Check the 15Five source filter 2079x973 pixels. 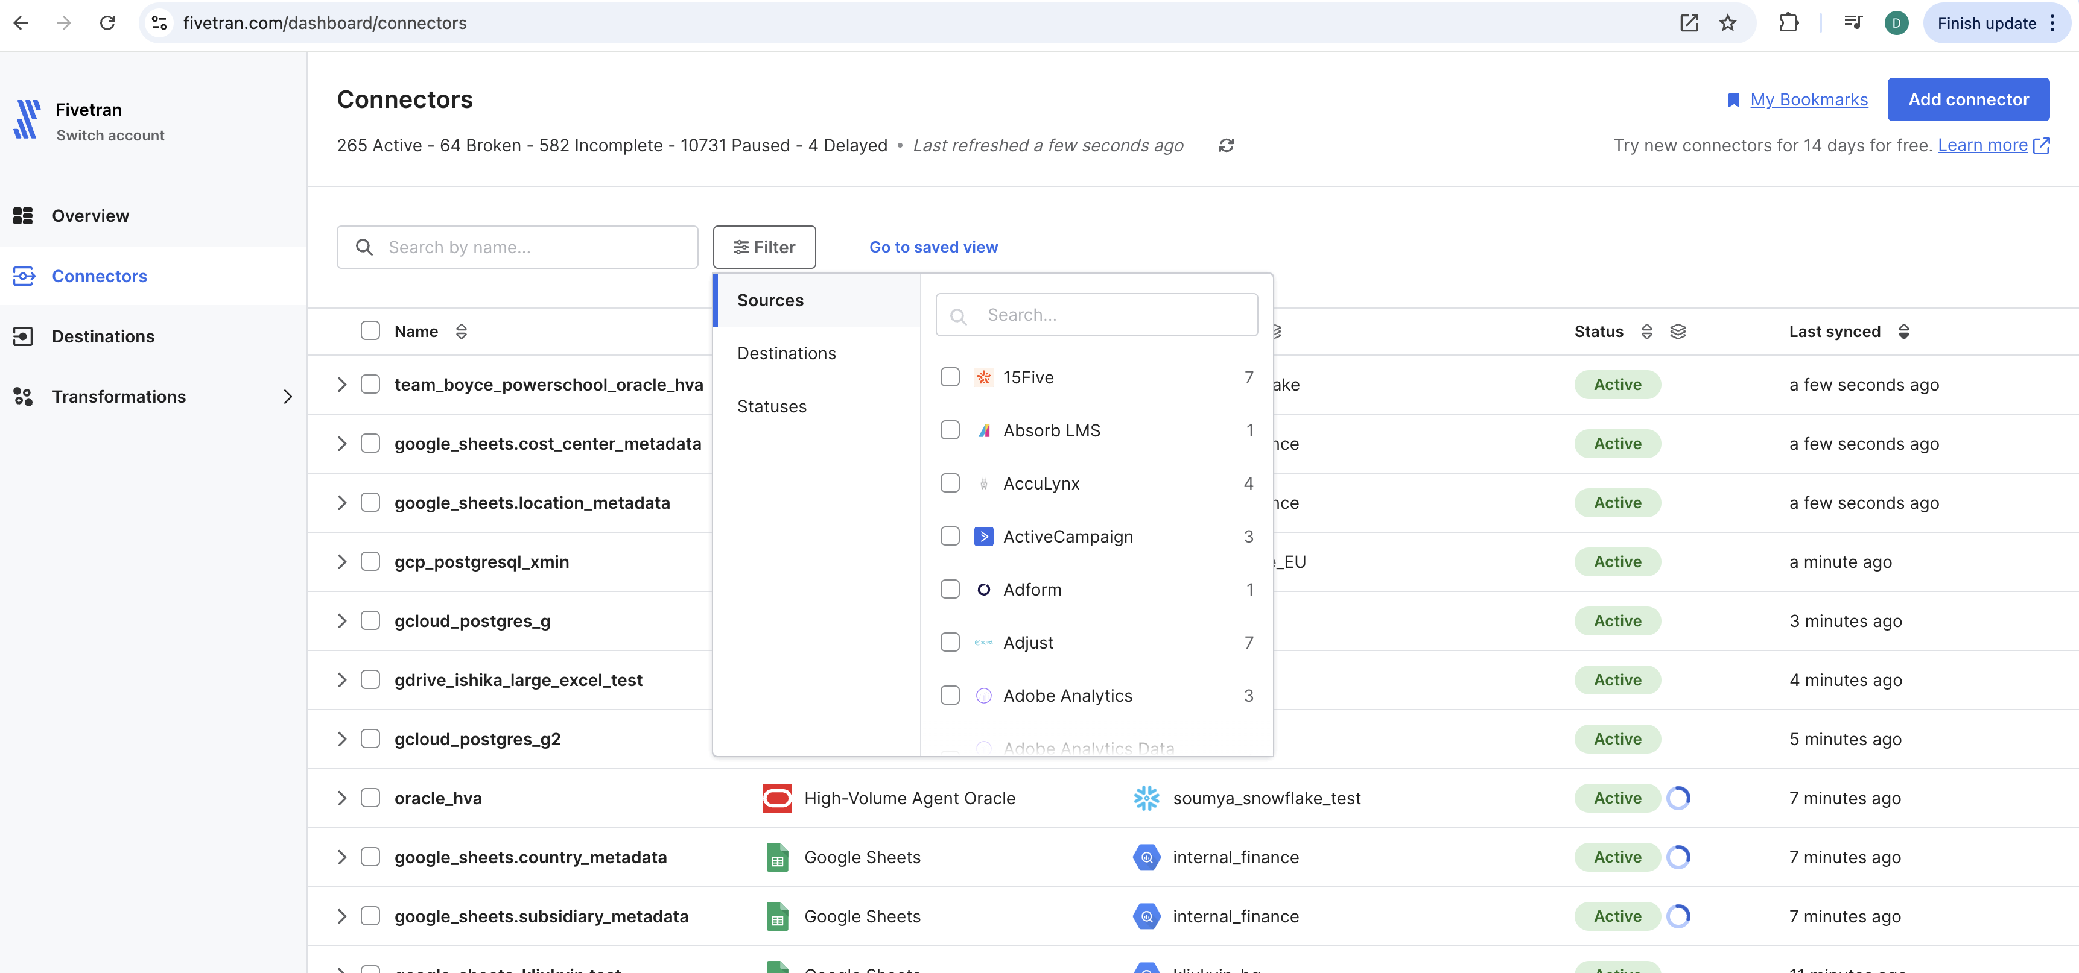950,377
